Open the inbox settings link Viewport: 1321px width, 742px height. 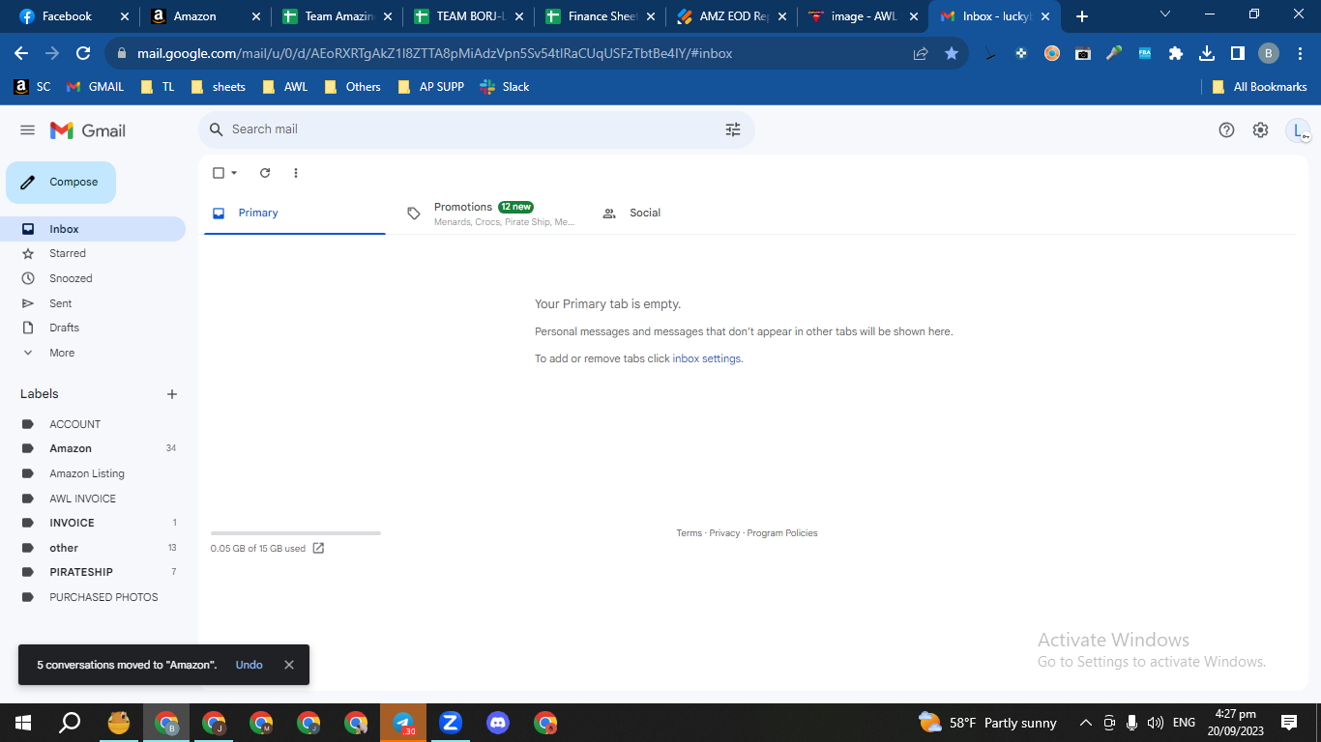pos(707,358)
